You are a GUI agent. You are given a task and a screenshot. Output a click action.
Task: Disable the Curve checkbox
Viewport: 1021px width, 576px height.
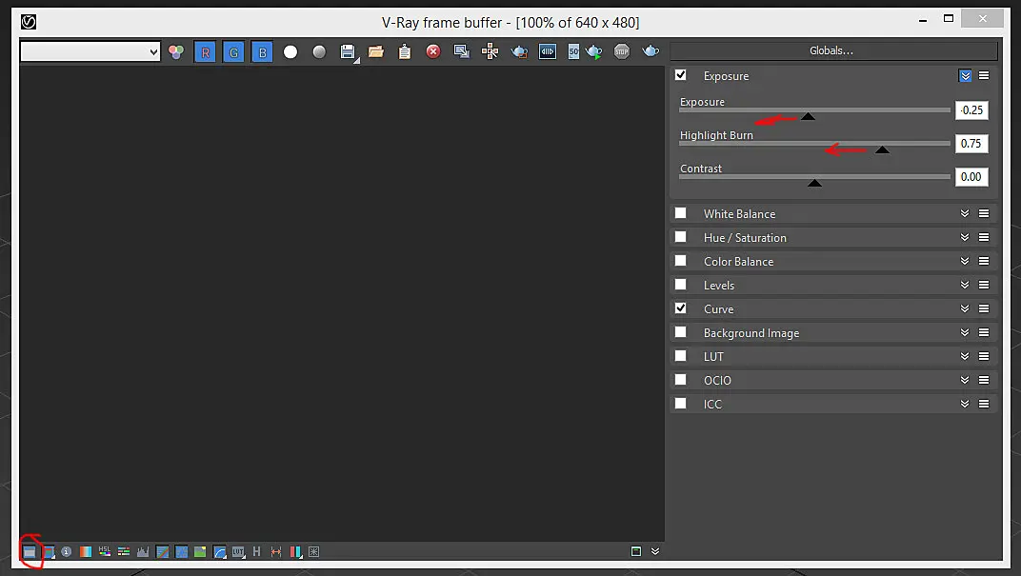tap(680, 308)
